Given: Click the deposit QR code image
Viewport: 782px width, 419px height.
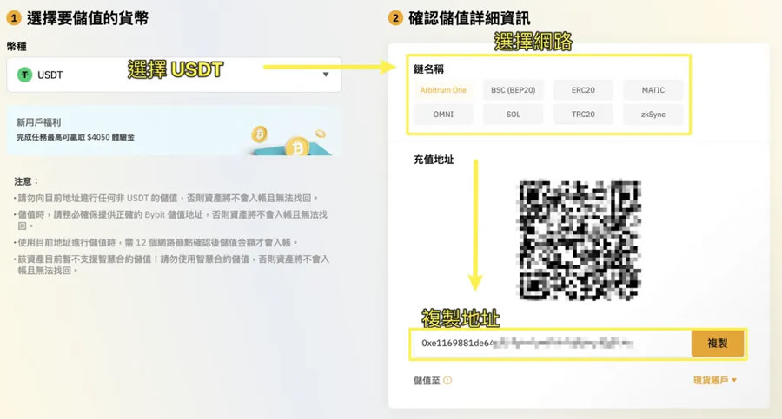Looking at the screenshot, I should click(x=580, y=239).
